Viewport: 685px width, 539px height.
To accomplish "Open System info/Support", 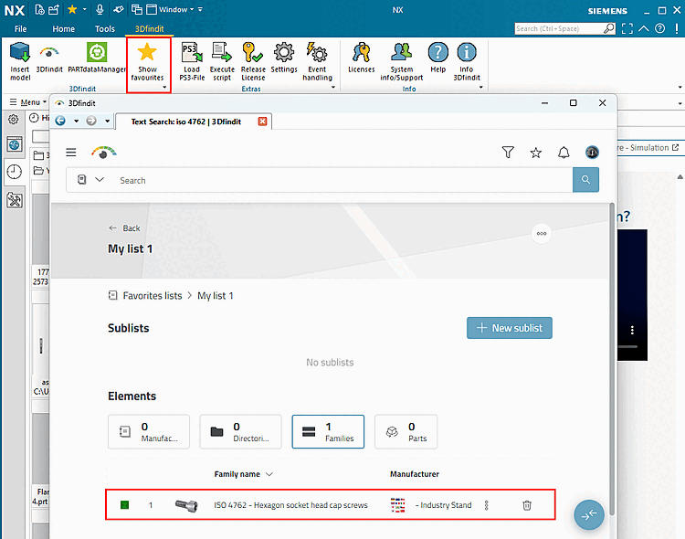I will click(x=402, y=61).
